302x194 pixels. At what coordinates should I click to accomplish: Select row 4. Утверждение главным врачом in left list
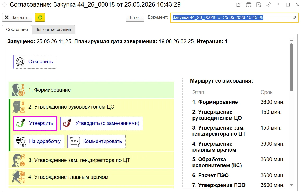[x=91, y=177]
